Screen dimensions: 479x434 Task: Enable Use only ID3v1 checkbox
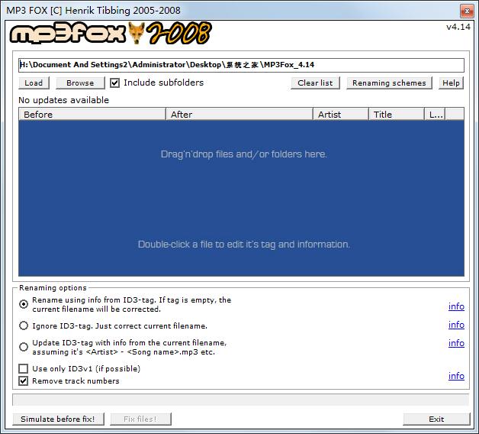(x=24, y=369)
